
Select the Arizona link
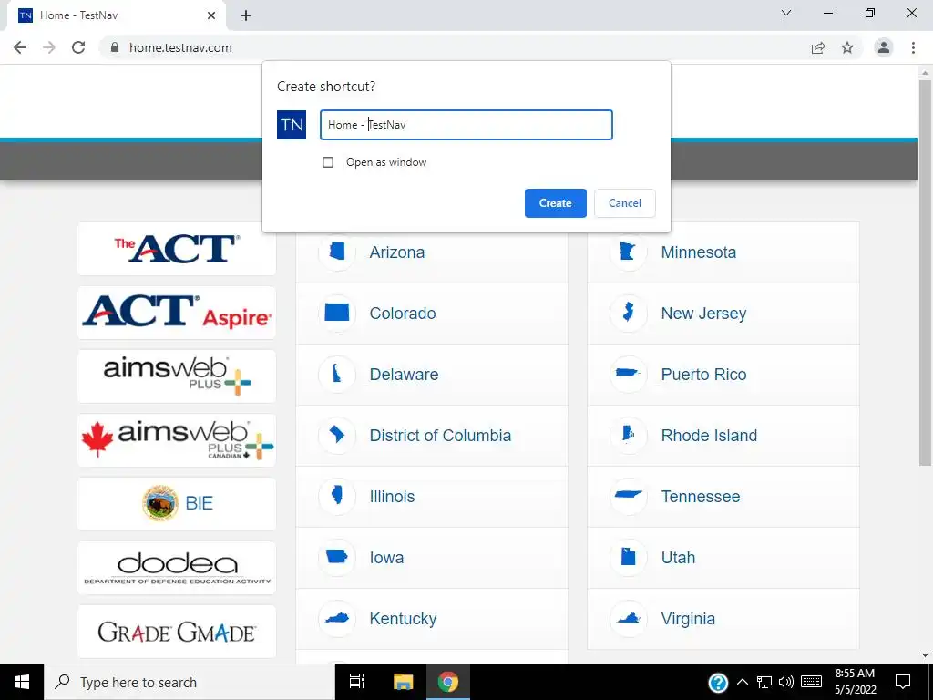tap(397, 252)
